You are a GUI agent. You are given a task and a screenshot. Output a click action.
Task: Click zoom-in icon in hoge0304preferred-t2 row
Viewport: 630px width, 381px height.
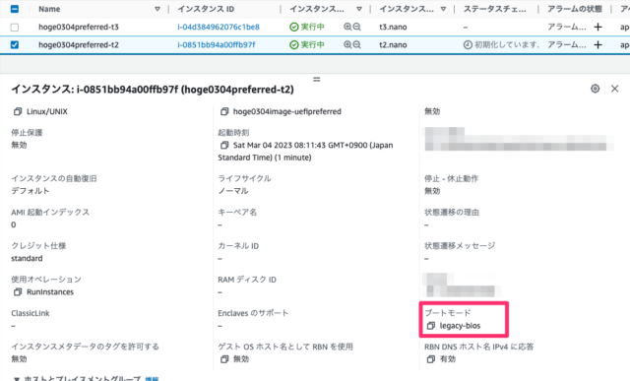347,44
